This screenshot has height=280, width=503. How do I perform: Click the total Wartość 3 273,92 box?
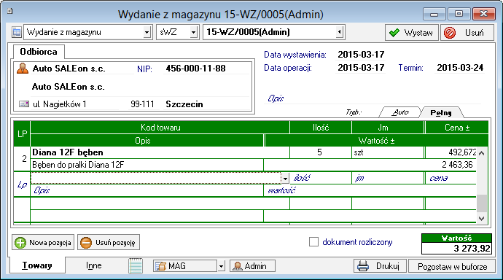pos(456,248)
